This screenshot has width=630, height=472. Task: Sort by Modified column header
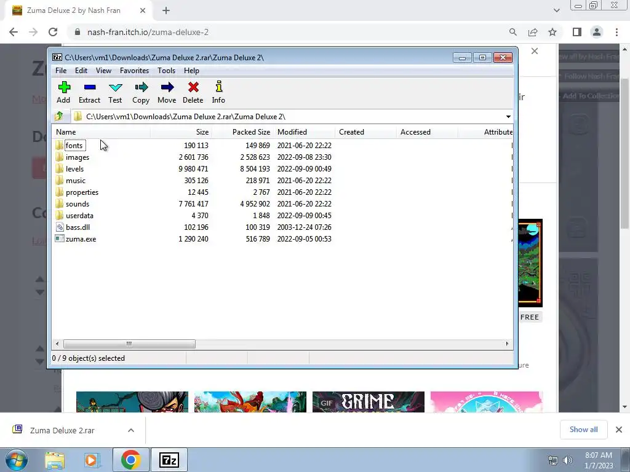click(305, 132)
